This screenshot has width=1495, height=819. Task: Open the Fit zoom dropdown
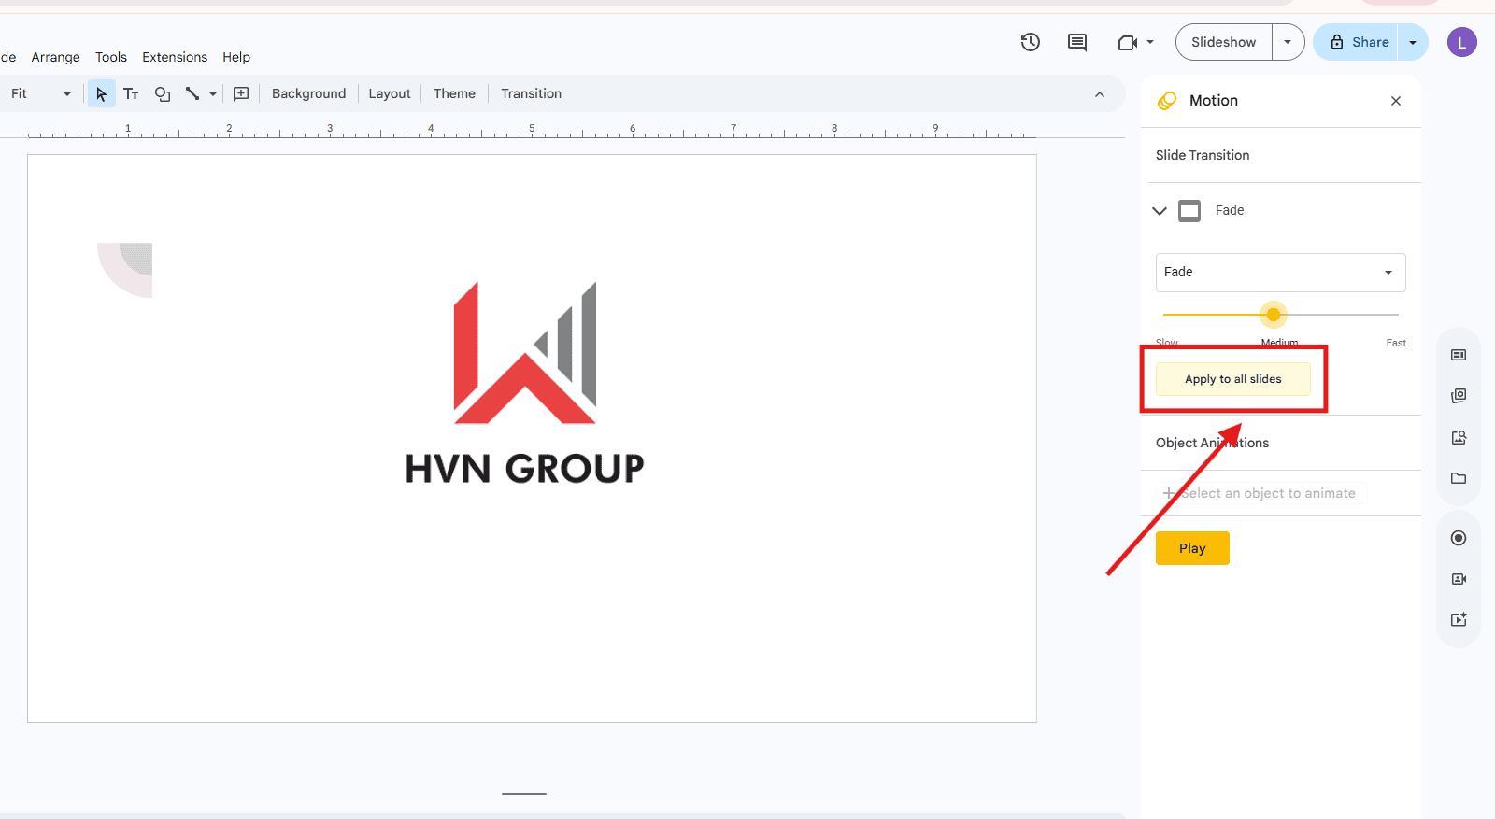[x=40, y=93]
